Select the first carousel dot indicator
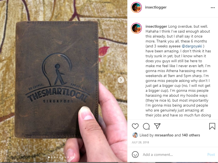The width and height of the screenshot is (218, 163). click(x=49, y=157)
